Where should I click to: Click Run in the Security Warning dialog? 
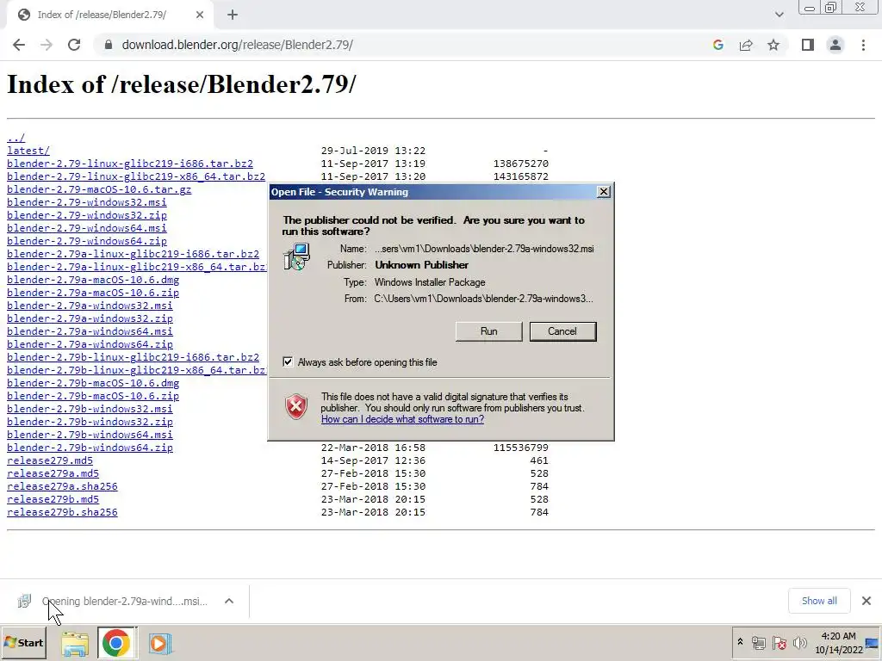point(489,331)
